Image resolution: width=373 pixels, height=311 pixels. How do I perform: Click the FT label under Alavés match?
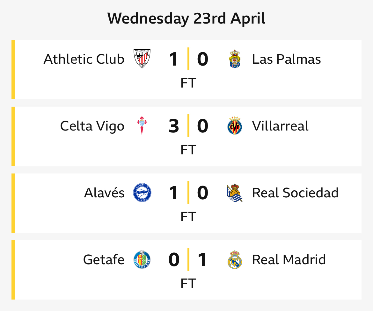188,216
